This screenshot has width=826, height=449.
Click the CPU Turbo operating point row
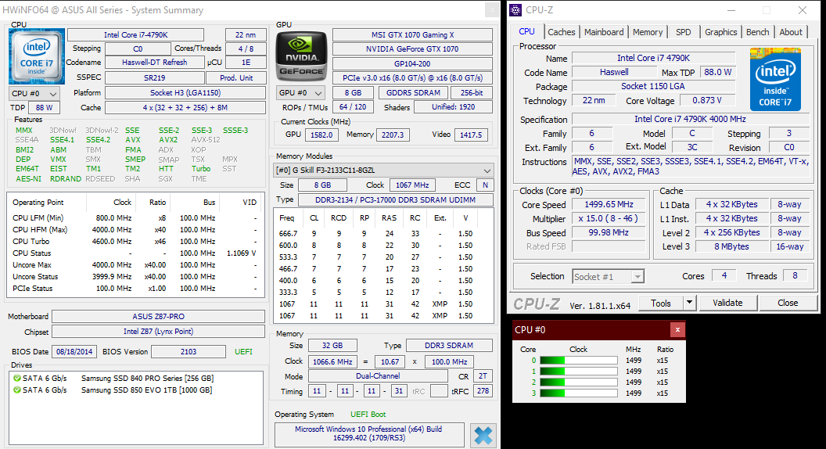(x=135, y=242)
